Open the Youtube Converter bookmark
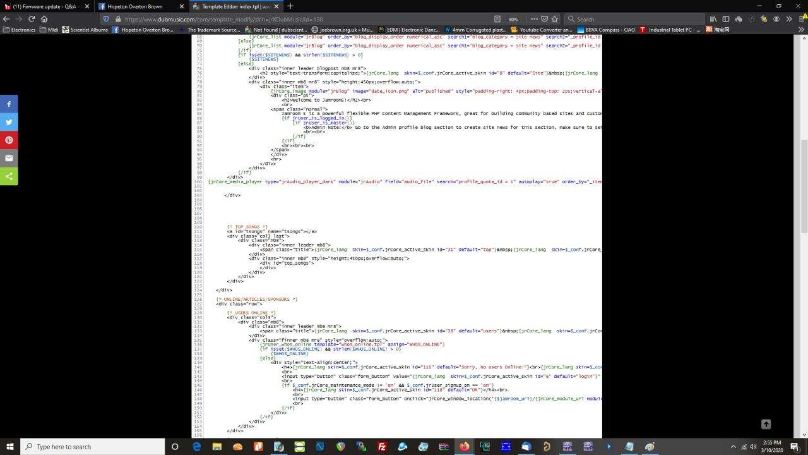This screenshot has width=808, height=455. pyautogui.click(x=542, y=30)
